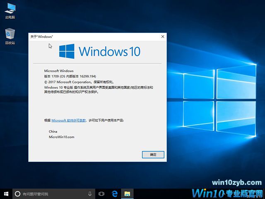Click the 确定 button

[153, 155]
